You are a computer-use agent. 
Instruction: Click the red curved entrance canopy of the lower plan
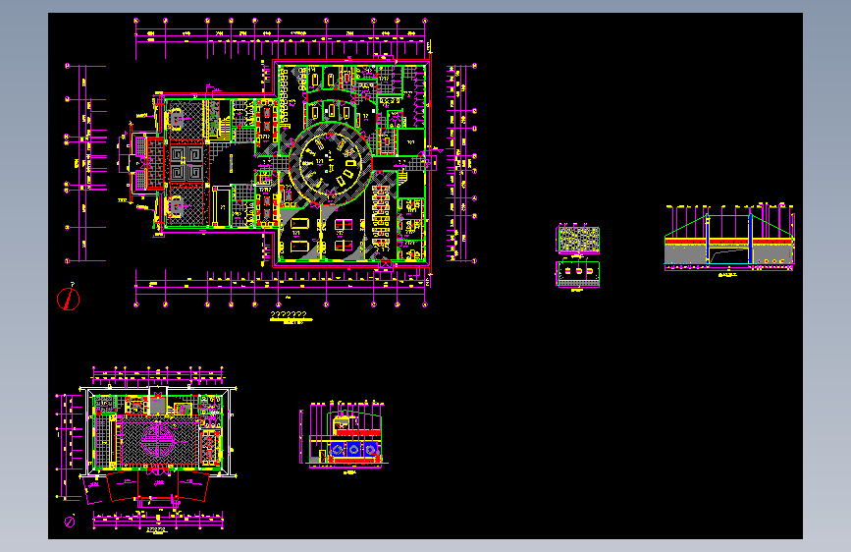pos(158,484)
